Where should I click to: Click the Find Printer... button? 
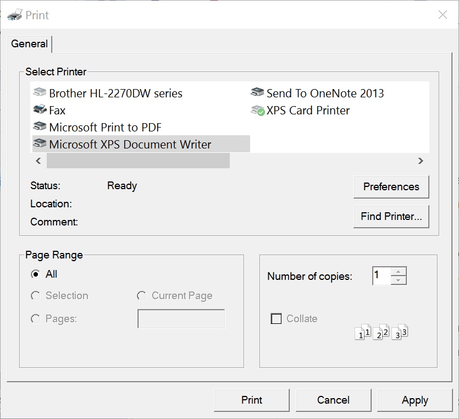[x=391, y=217]
